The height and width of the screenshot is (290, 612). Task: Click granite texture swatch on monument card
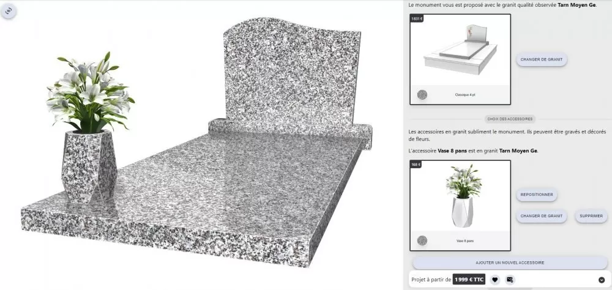pos(422,95)
